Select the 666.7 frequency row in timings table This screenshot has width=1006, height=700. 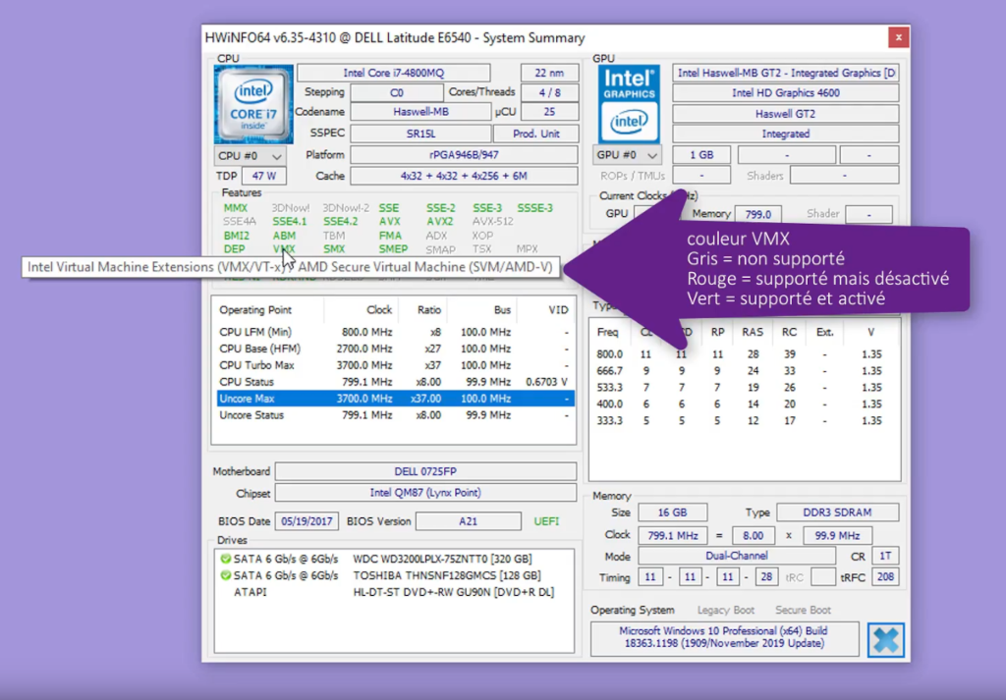click(745, 371)
